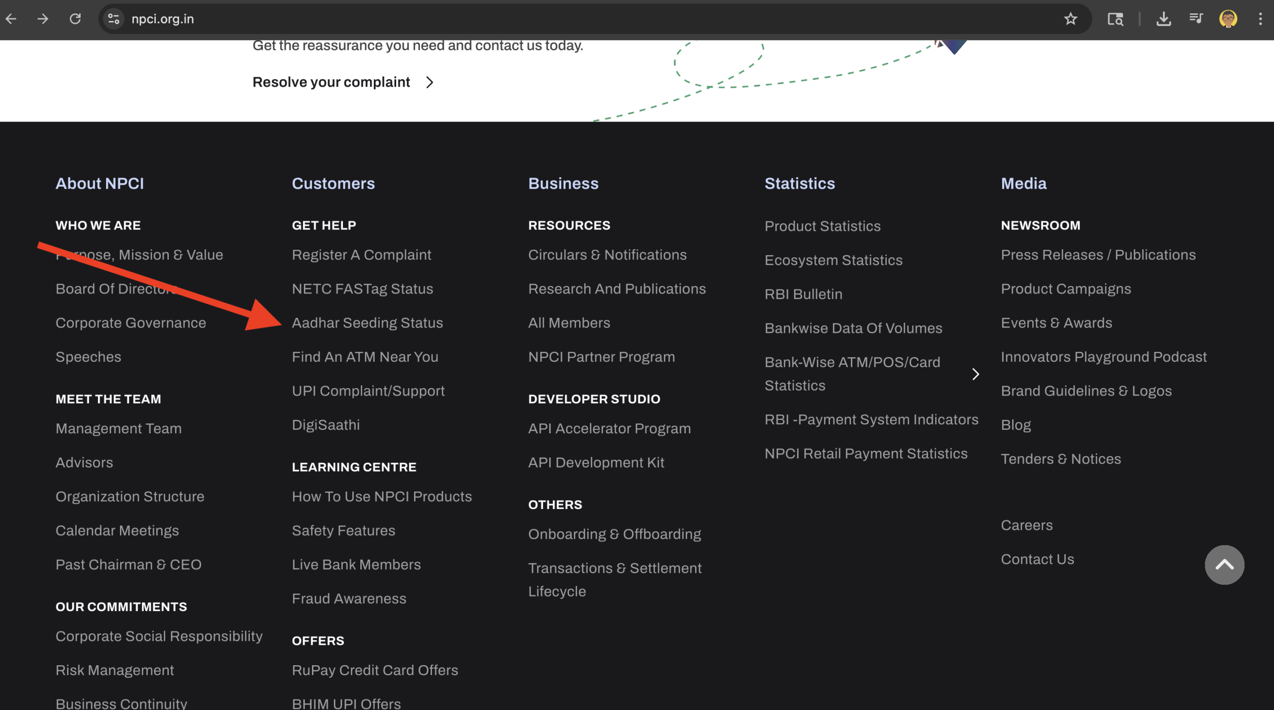Open How To Use NPCI Products
Viewport: 1274px width, 710px height.
click(382, 497)
